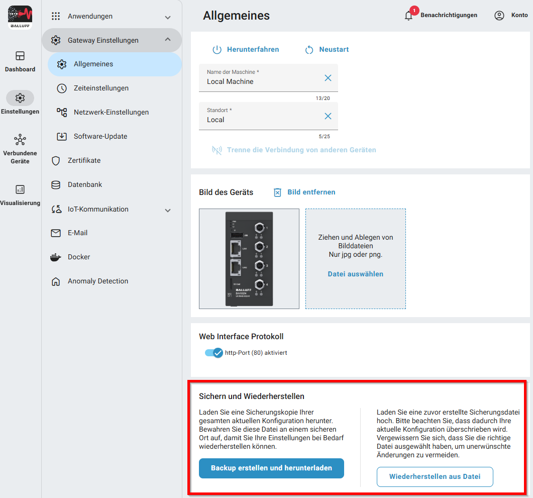Open the Konto account icon

(499, 16)
